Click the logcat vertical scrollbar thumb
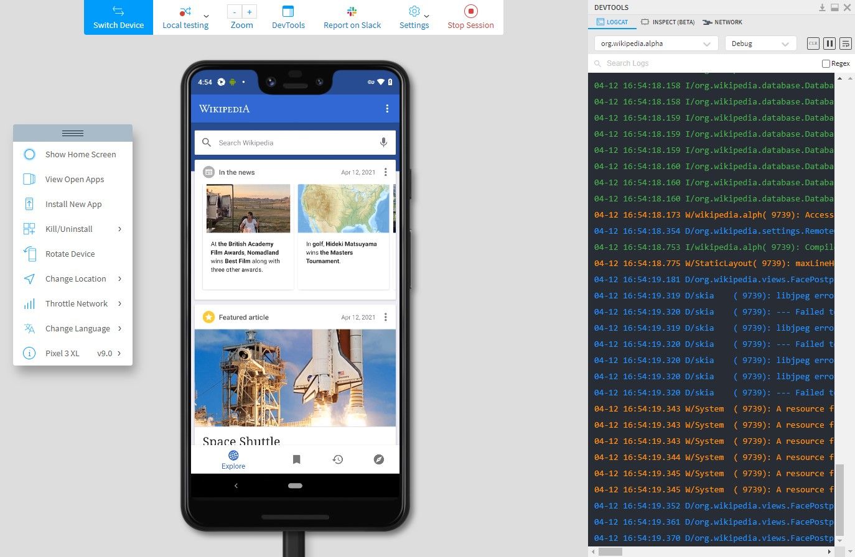855x557 pixels. tap(839, 499)
